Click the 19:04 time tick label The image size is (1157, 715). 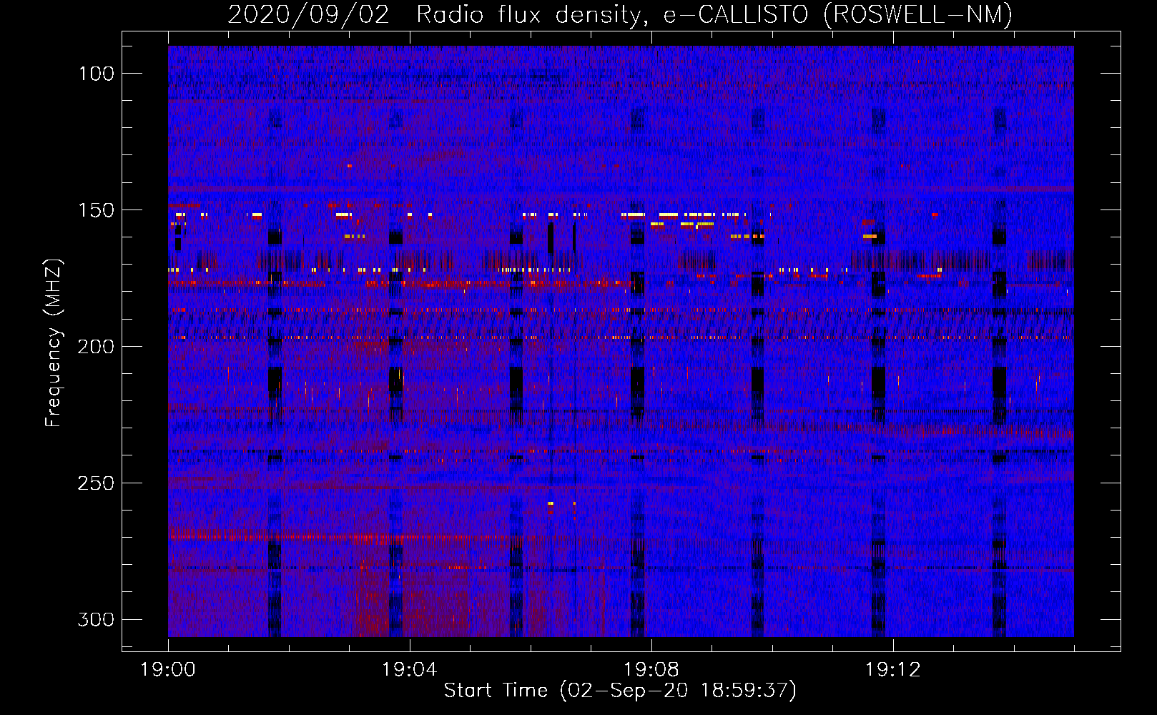pos(410,670)
